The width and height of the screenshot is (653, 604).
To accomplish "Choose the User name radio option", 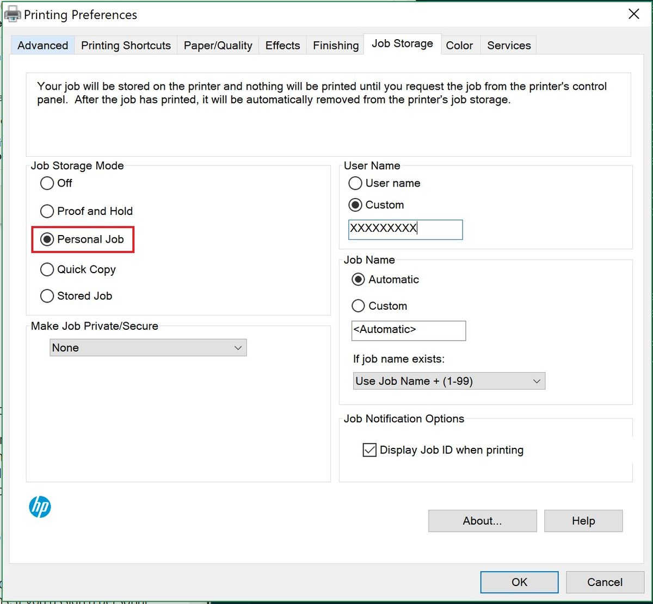I will (x=384, y=183).
